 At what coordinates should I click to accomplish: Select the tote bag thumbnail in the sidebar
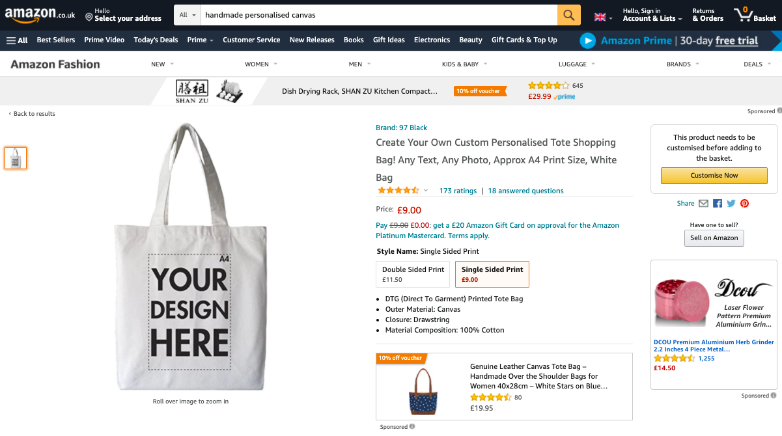pyautogui.click(x=15, y=157)
